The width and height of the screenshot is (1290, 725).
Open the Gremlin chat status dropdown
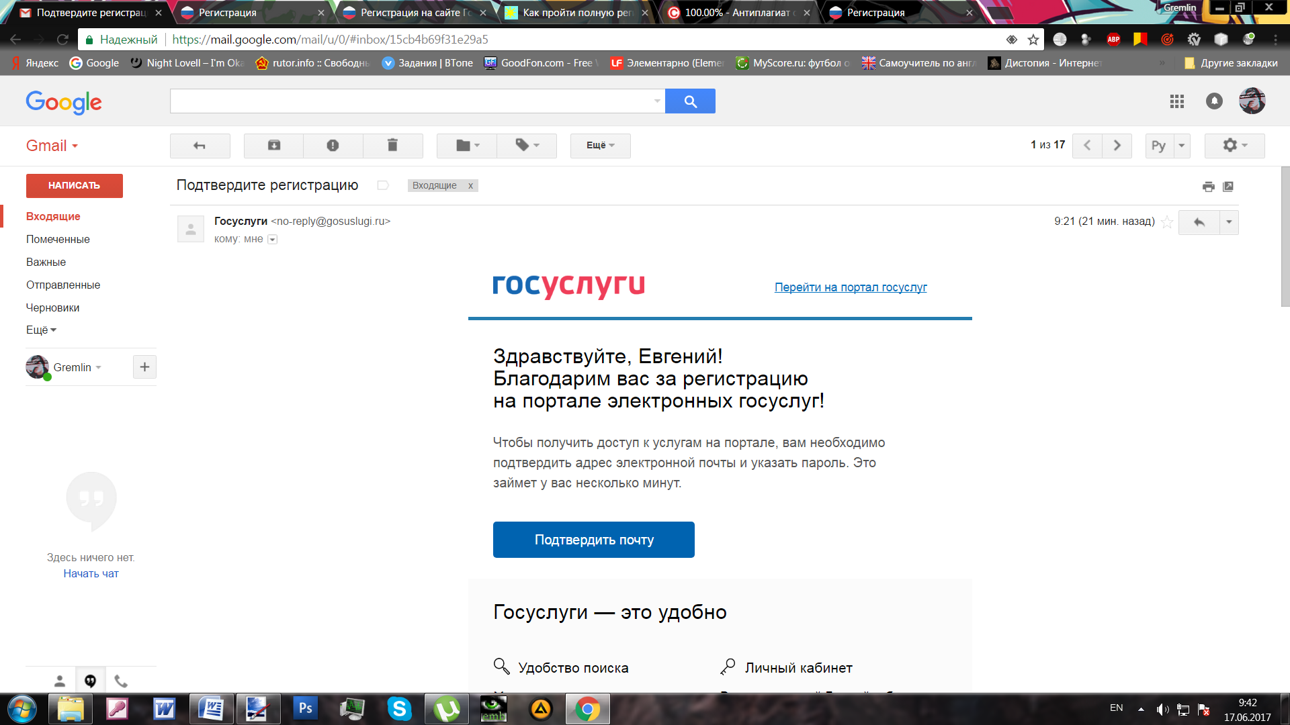click(77, 368)
